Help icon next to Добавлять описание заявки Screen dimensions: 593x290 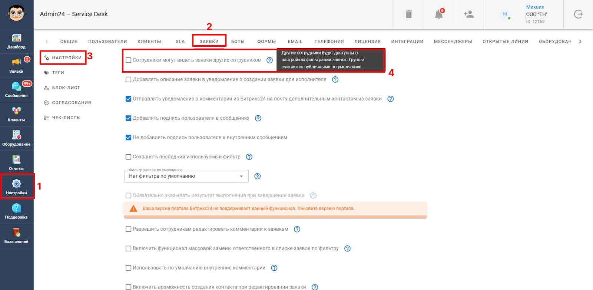click(x=335, y=79)
